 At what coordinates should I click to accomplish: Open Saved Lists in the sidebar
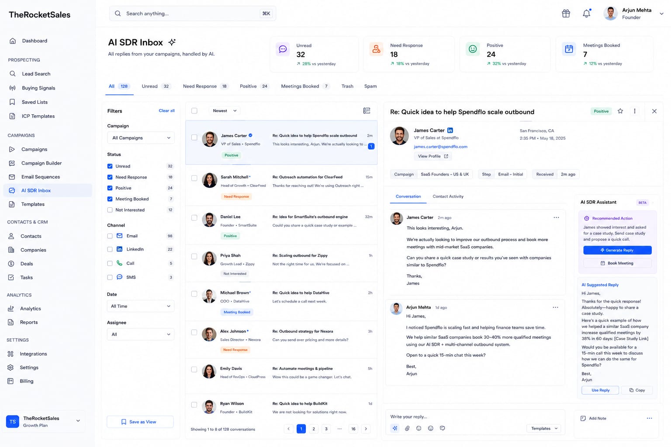coord(35,102)
